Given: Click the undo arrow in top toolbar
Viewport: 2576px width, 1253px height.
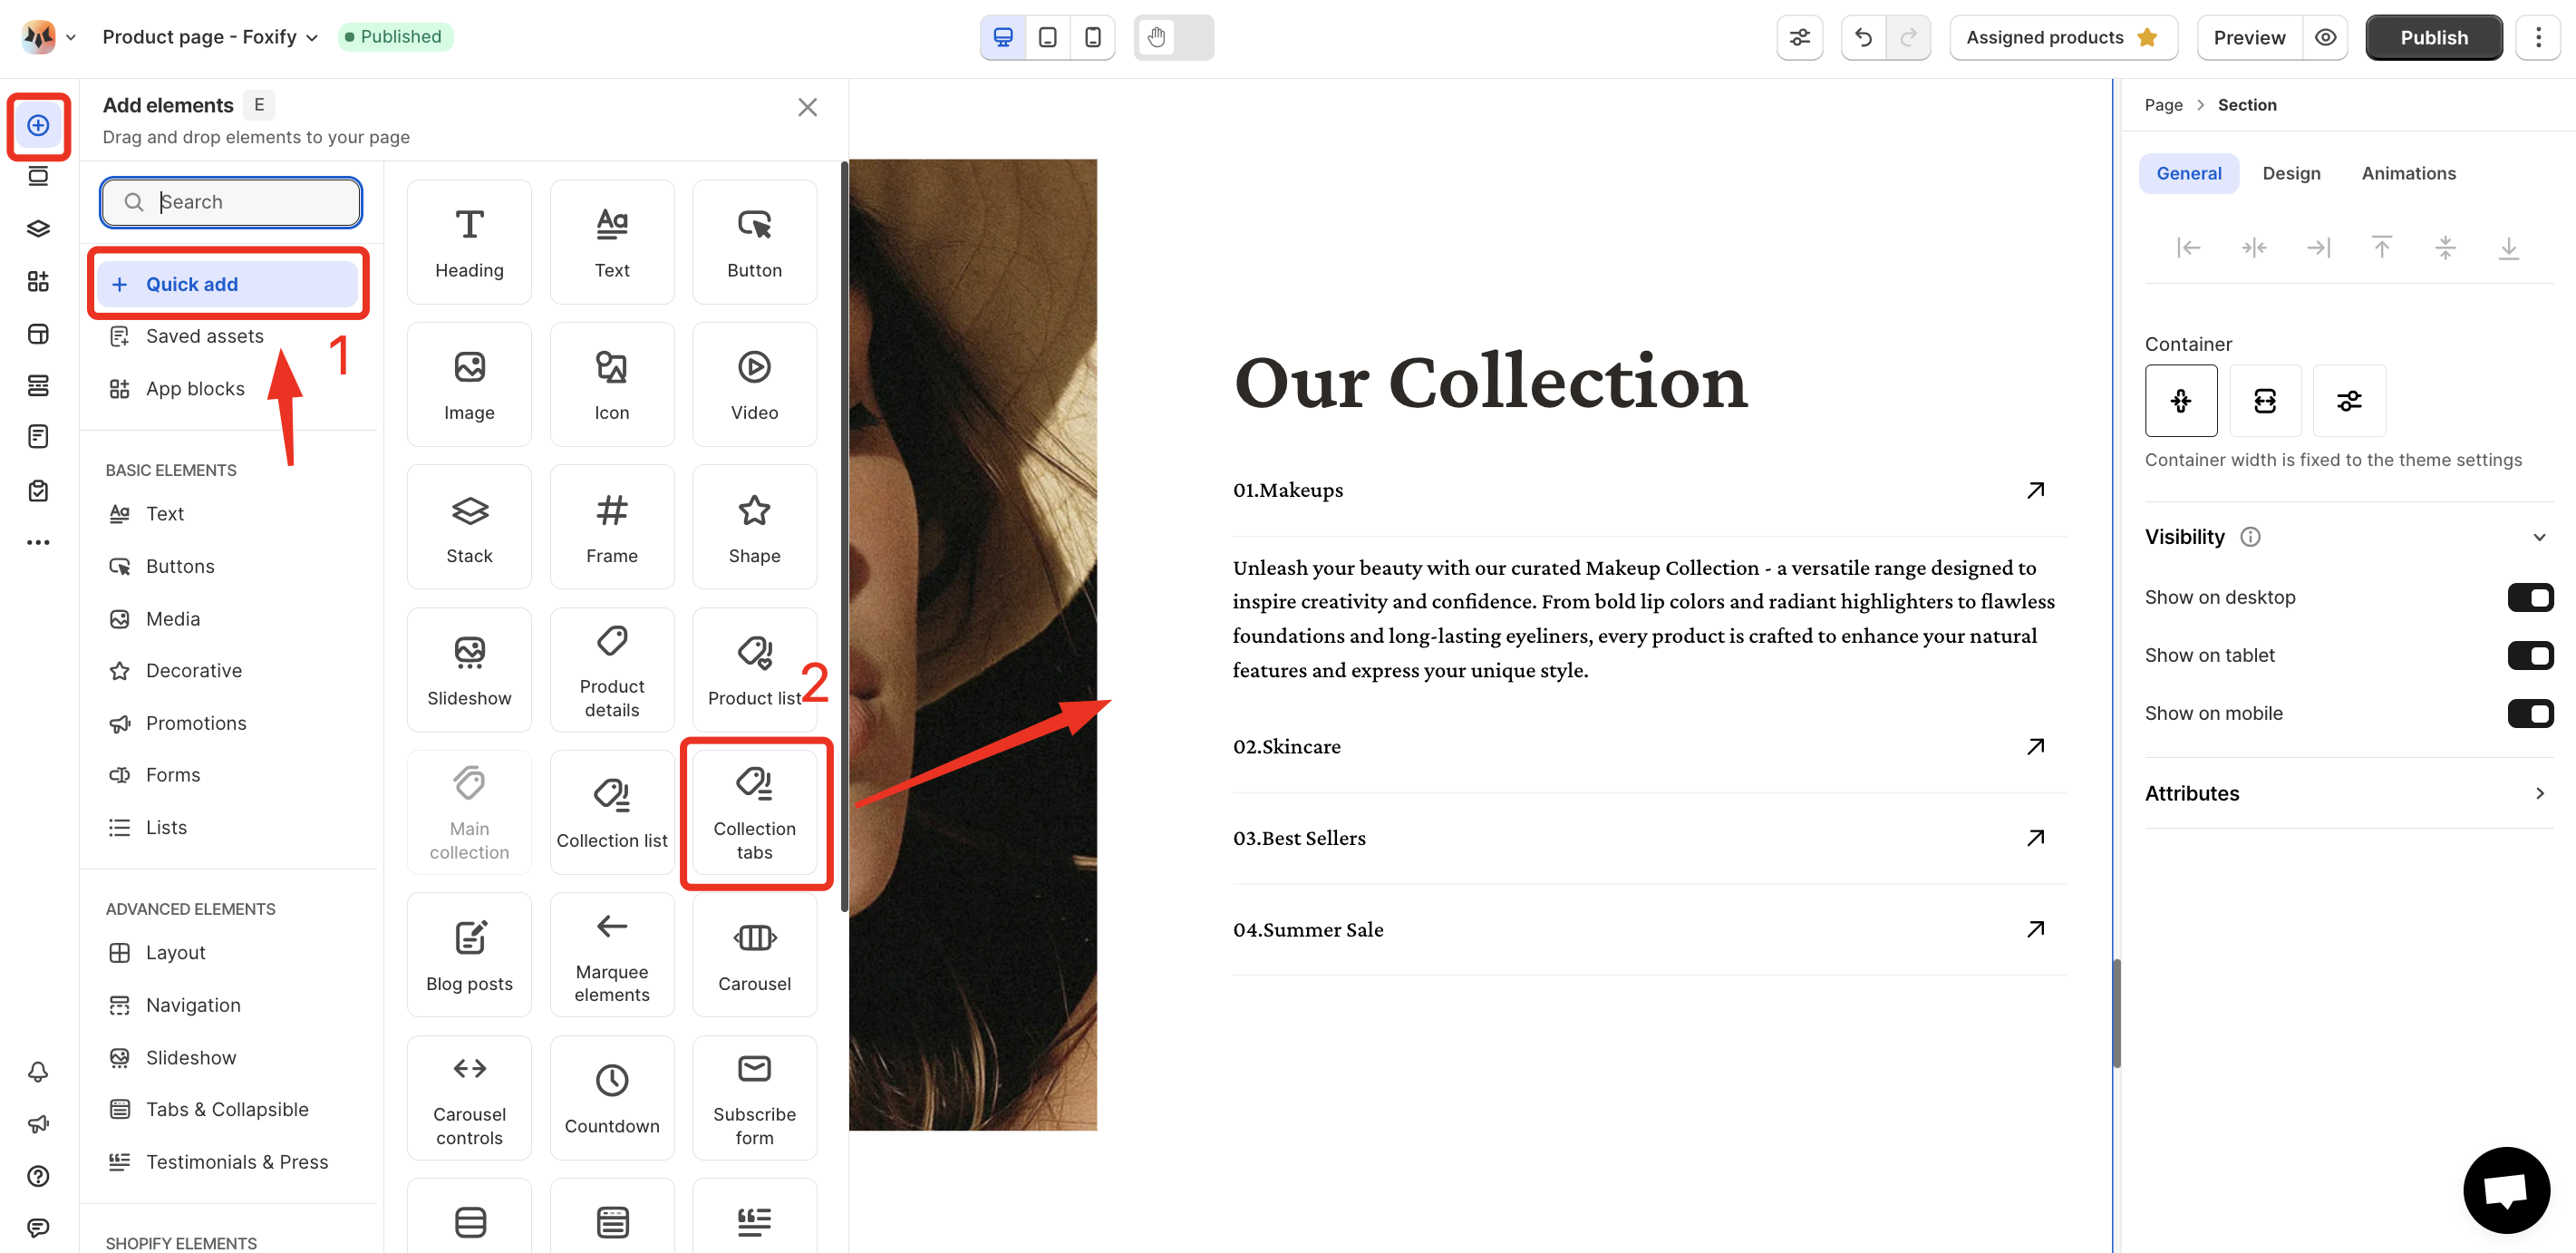Looking at the screenshot, I should 1863,37.
